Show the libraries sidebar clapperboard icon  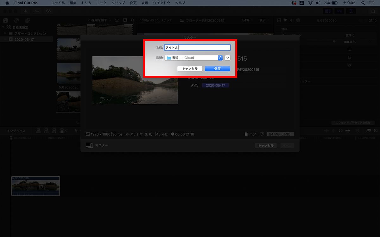click(x=5, y=20)
